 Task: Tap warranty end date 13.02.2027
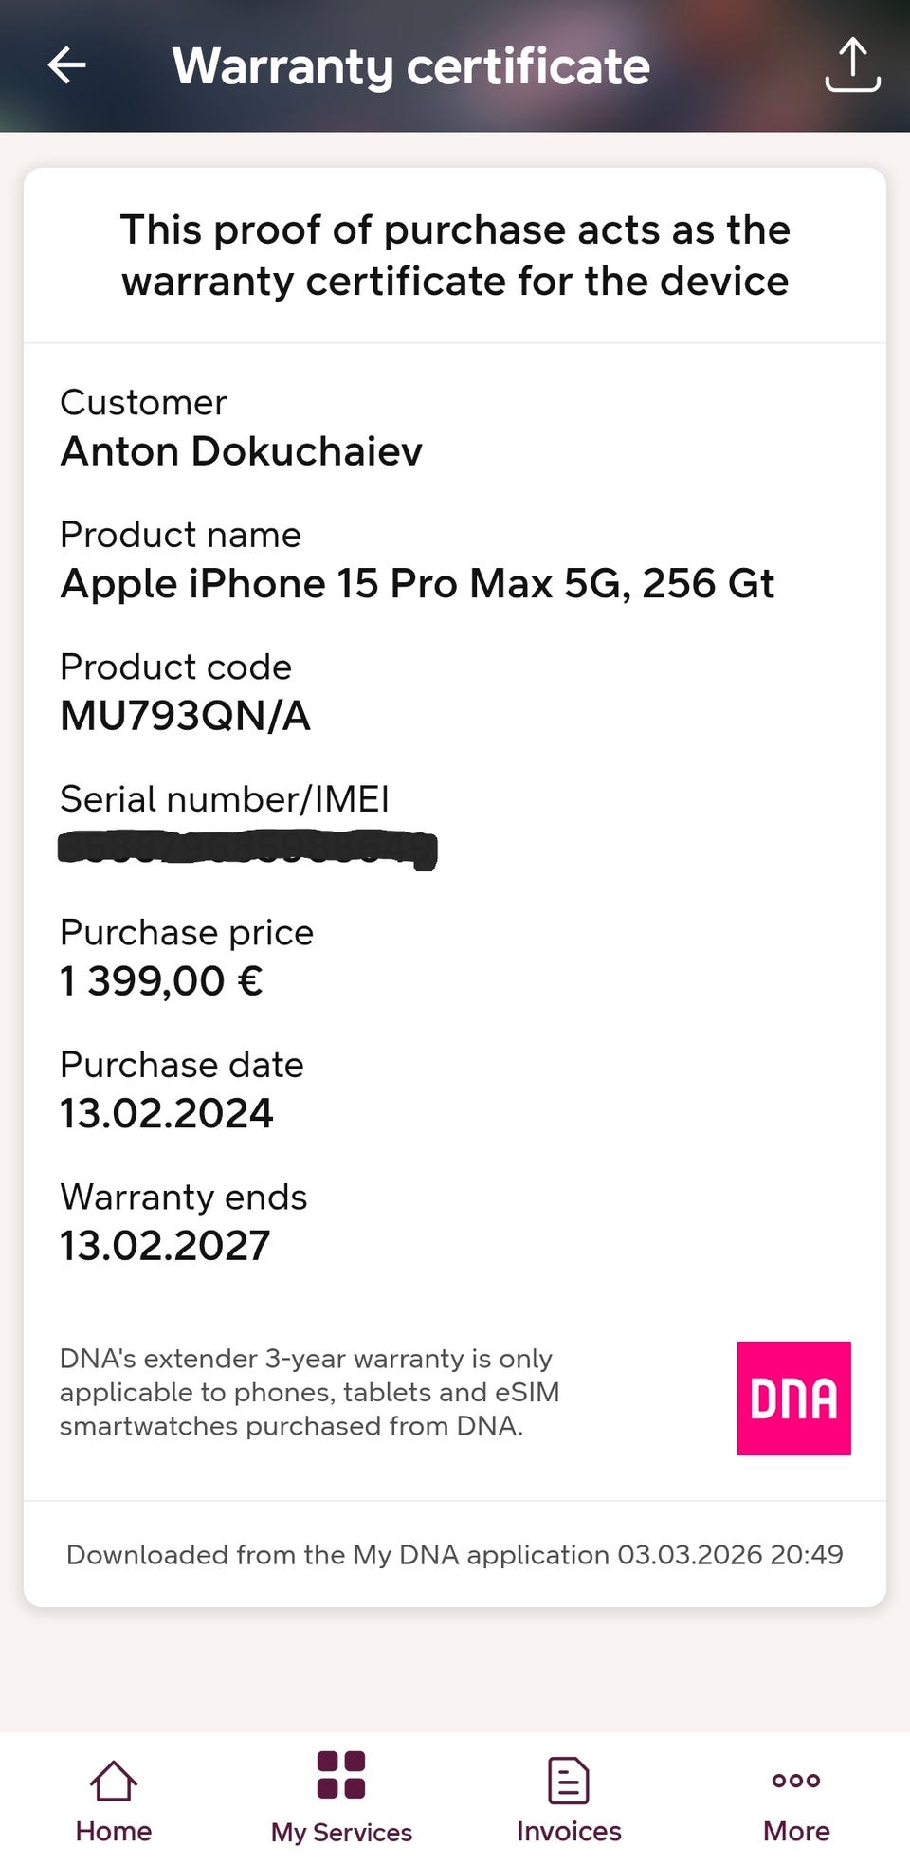click(165, 1245)
